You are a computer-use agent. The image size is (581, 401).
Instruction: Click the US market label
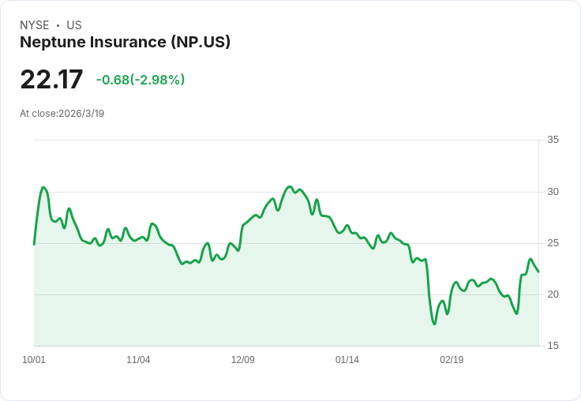coord(74,25)
